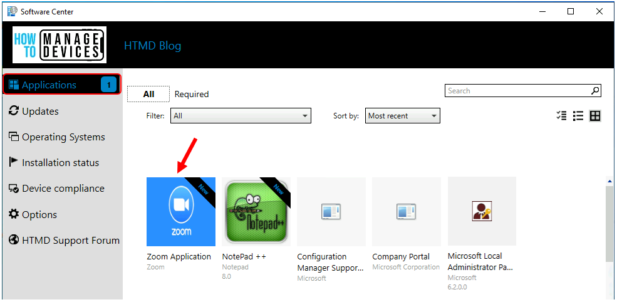Select the All tab

tap(148, 94)
